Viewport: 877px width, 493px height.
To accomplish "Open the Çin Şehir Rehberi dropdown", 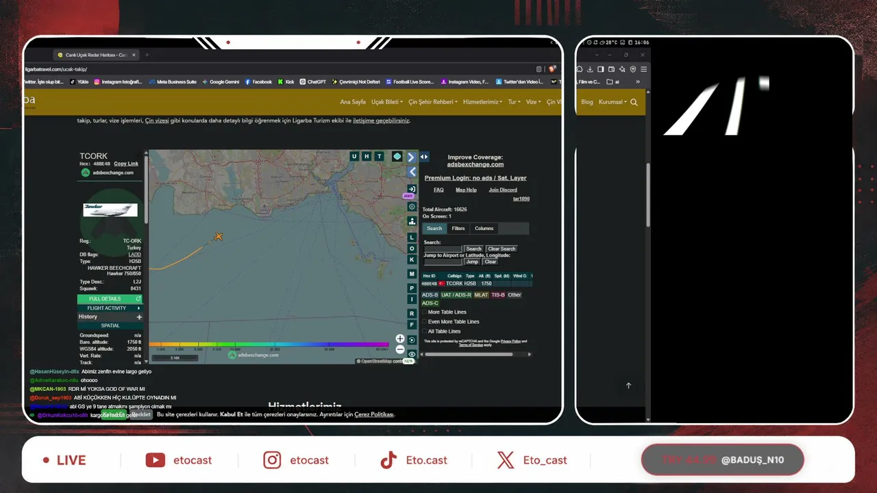I will [x=433, y=102].
